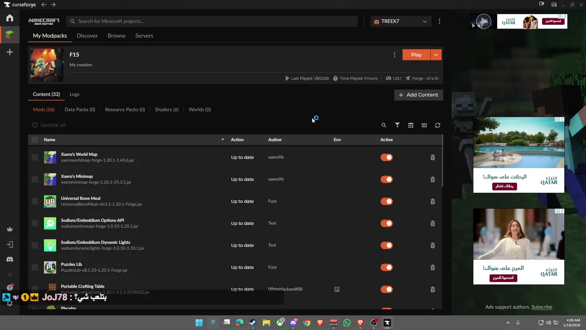Screen dimensions: 586x330
Task: Open the TREEX7 account dropdown
Action: pyautogui.click(x=401, y=21)
